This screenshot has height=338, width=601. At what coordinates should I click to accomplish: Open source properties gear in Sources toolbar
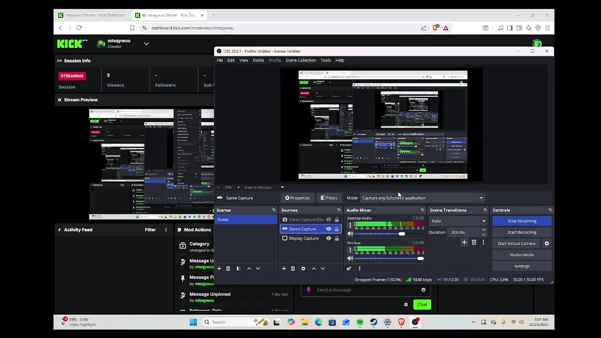pos(303,269)
